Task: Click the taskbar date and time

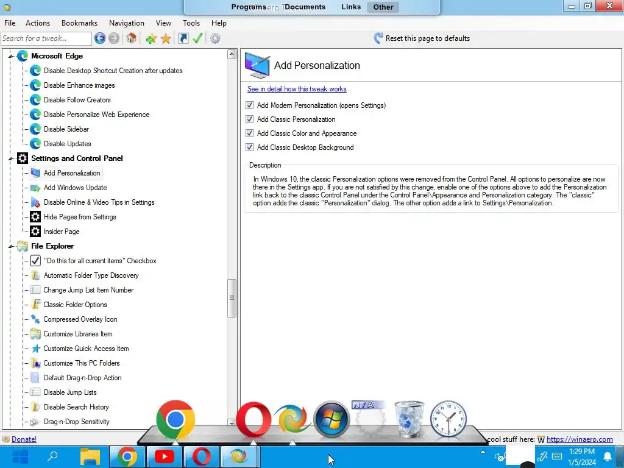Action: coord(582,456)
